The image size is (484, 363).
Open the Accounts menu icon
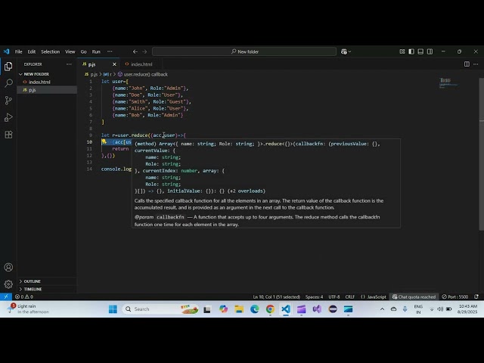point(8,267)
